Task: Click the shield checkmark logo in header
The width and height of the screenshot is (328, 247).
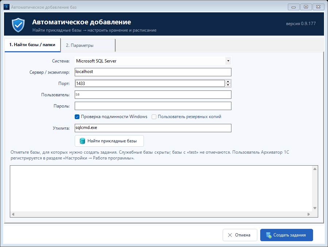Action: pyautogui.click(x=18, y=25)
